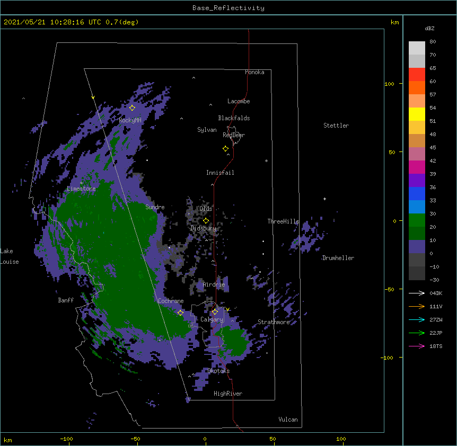Pick the light gray 80 dBZ swatch
Screen dimensions: 457x446
417,48
